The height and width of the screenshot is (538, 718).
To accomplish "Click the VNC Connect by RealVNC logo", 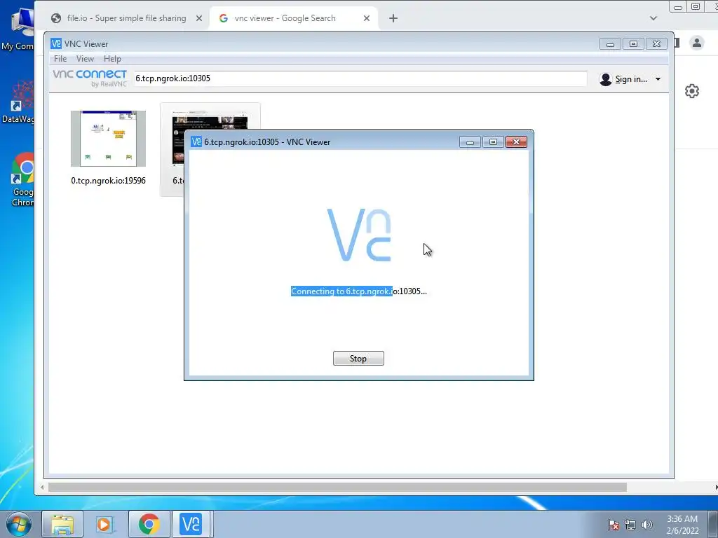I will pos(90,78).
